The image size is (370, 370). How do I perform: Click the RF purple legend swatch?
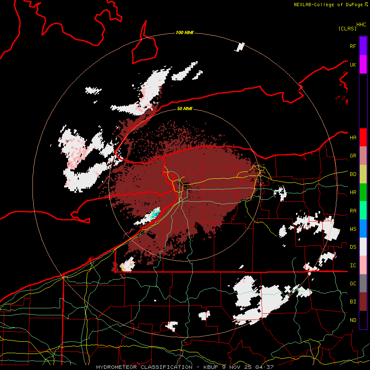click(x=363, y=46)
